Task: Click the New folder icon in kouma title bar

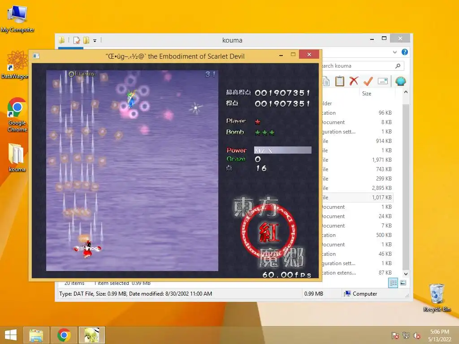Action: (87, 40)
